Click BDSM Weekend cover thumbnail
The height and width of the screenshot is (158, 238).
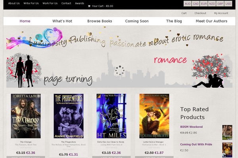click(227, 132)
